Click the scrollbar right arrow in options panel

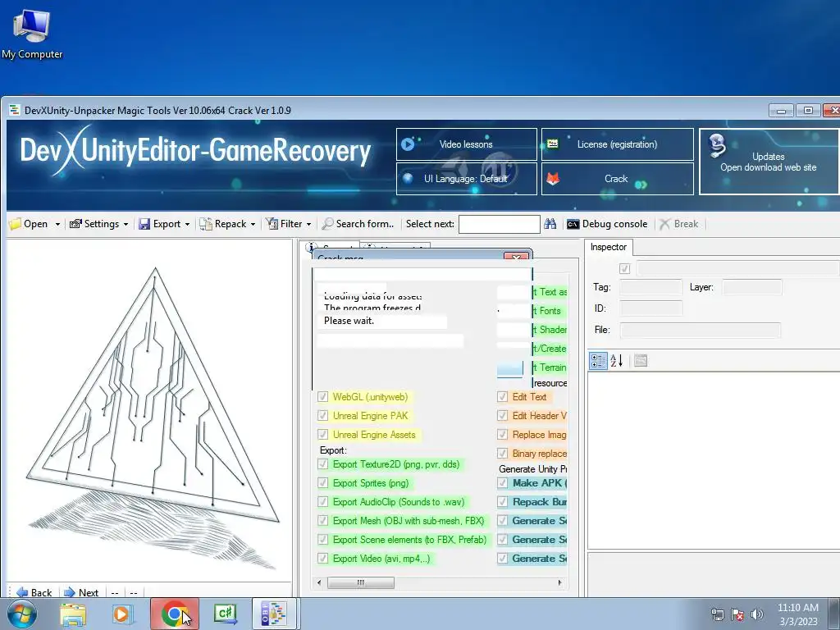tap(560, 582)
